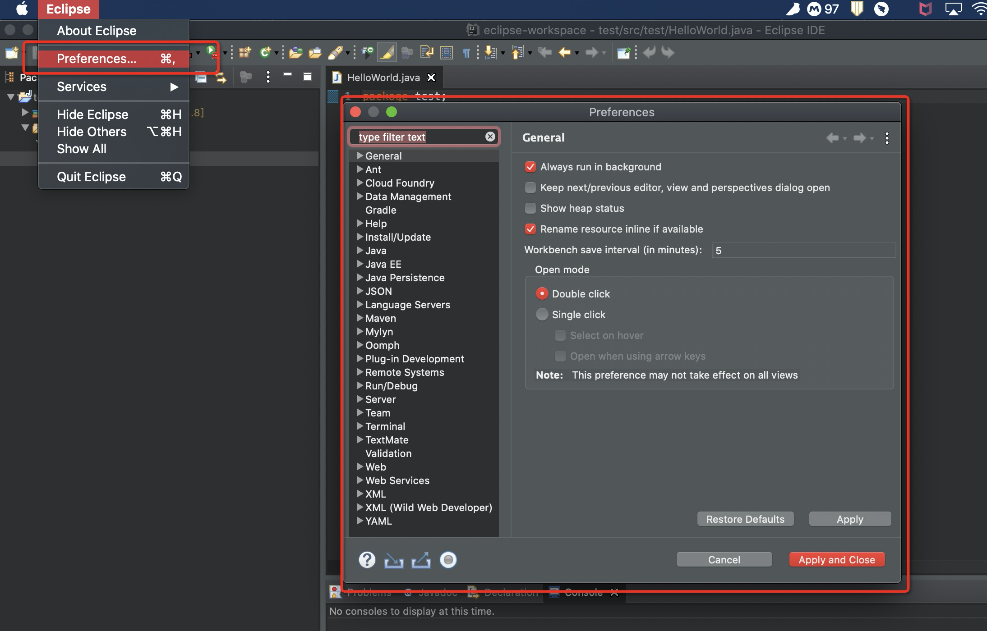Viewport: 987px width, 631px height.
Task: Uncheck Always run in background
Action: 530,167
